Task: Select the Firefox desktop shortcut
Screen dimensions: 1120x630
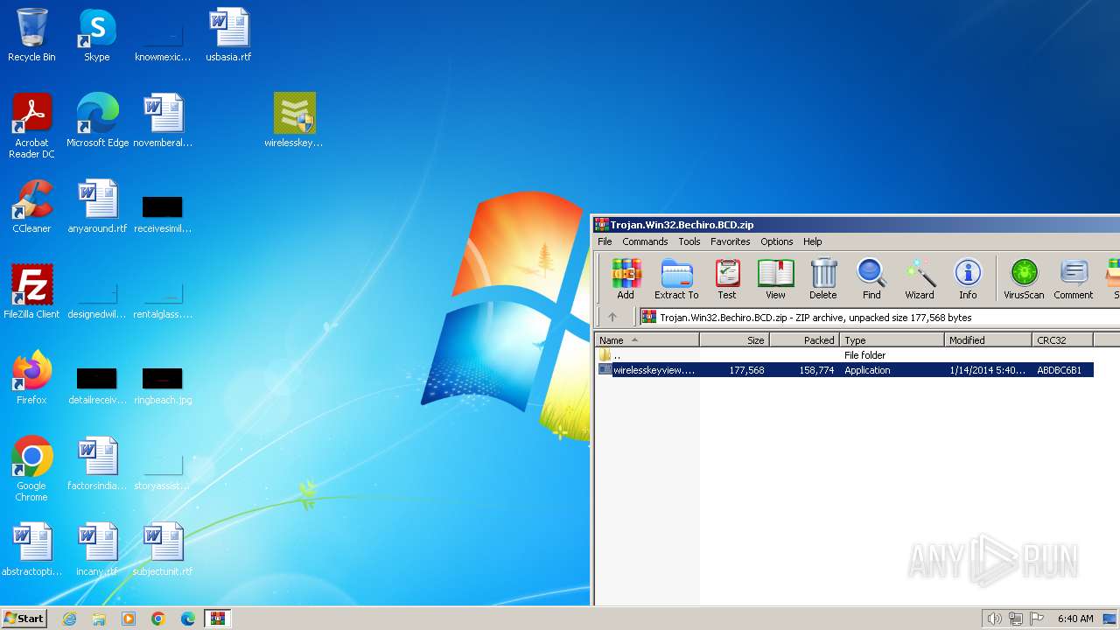Action: (x=31, y=378)
